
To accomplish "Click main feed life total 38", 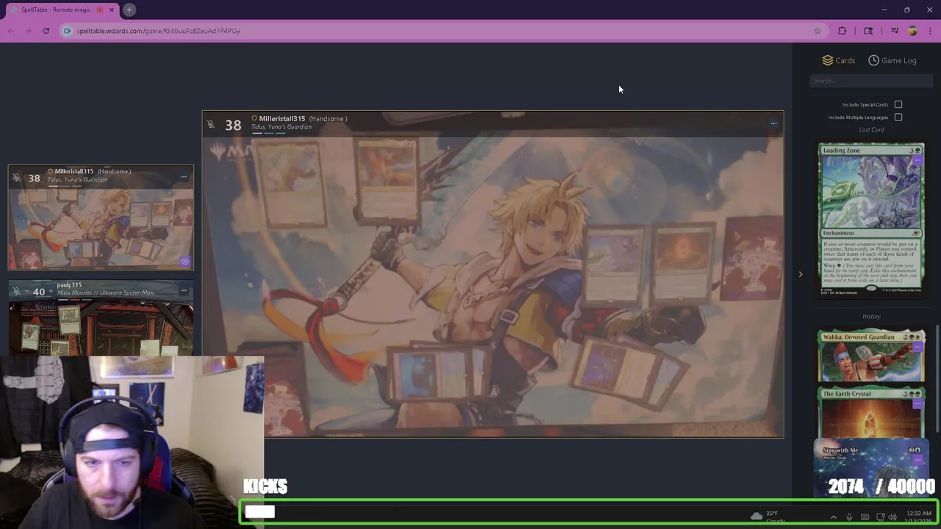I will pyautogui.click(x=233, y=125).
